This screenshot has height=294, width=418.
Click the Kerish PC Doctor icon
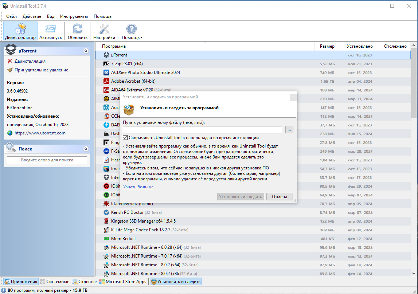[106, 212]
